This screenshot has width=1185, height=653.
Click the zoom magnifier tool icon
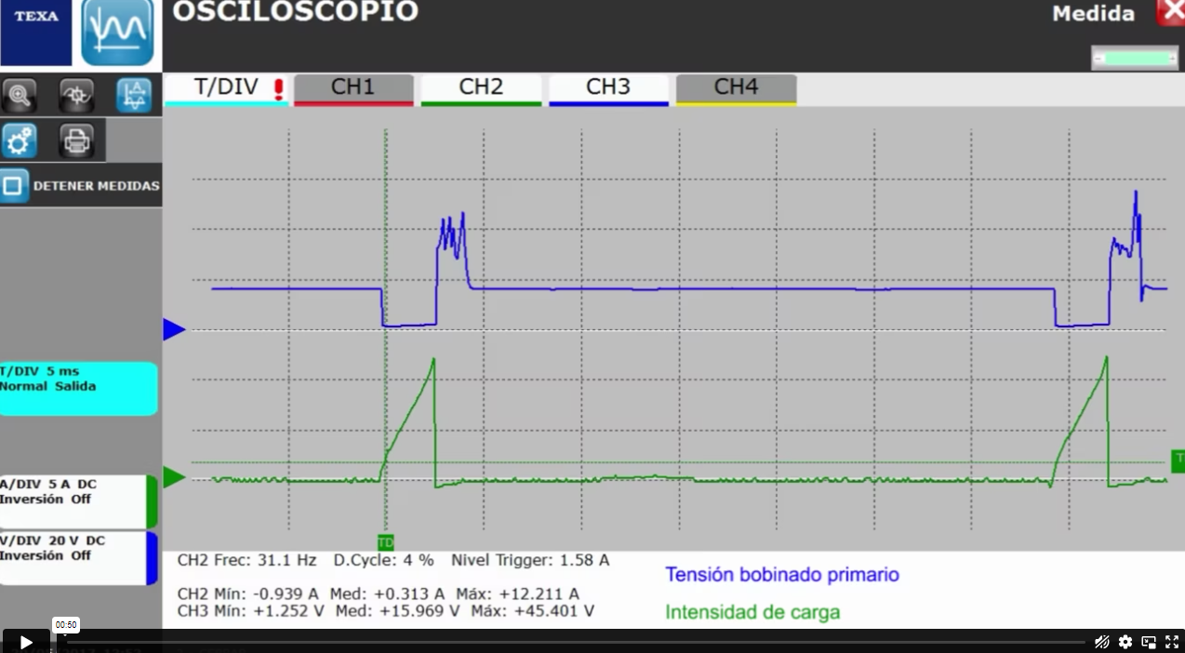tap(20, 95)
